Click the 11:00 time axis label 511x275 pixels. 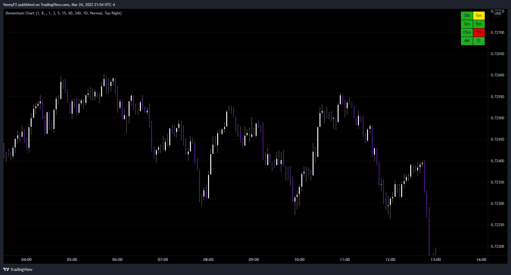345,260
